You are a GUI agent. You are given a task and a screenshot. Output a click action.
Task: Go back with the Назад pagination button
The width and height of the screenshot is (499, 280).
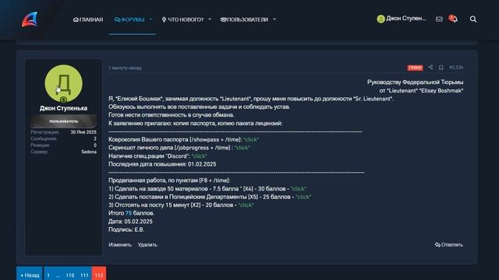[30, 275]
